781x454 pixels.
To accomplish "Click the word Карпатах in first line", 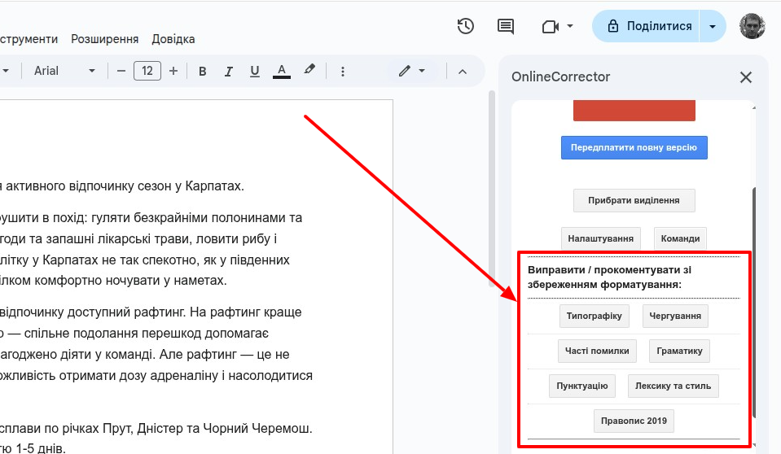I will (x=214, y=186).
